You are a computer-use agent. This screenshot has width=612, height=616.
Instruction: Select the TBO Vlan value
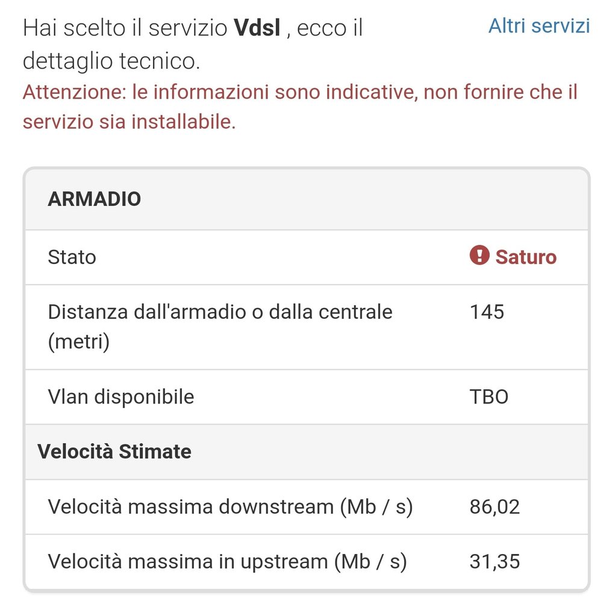[489, 397]
